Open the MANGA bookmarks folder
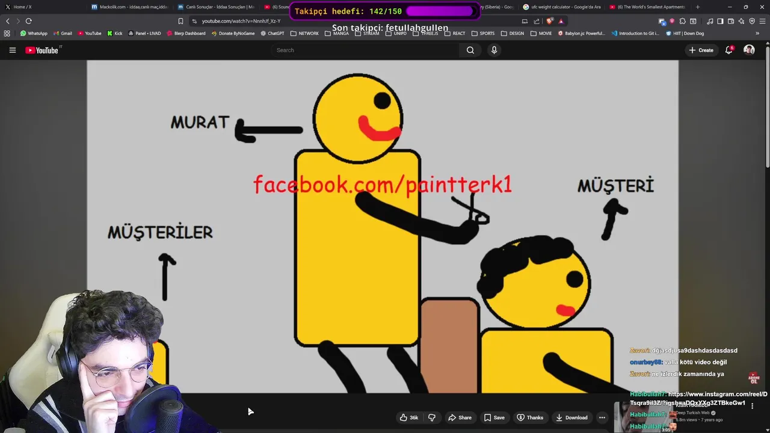Image resolution: width=770 pixels, height=433 pixels. pyautogui.click(x=337, y=33)
